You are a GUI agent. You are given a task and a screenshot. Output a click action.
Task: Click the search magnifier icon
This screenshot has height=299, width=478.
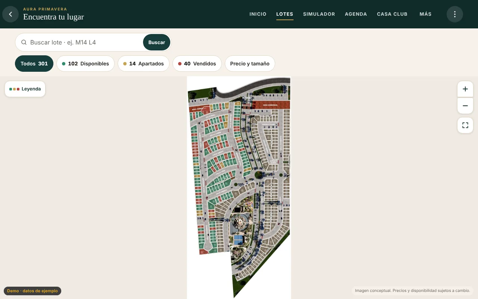tap(24, 42)
